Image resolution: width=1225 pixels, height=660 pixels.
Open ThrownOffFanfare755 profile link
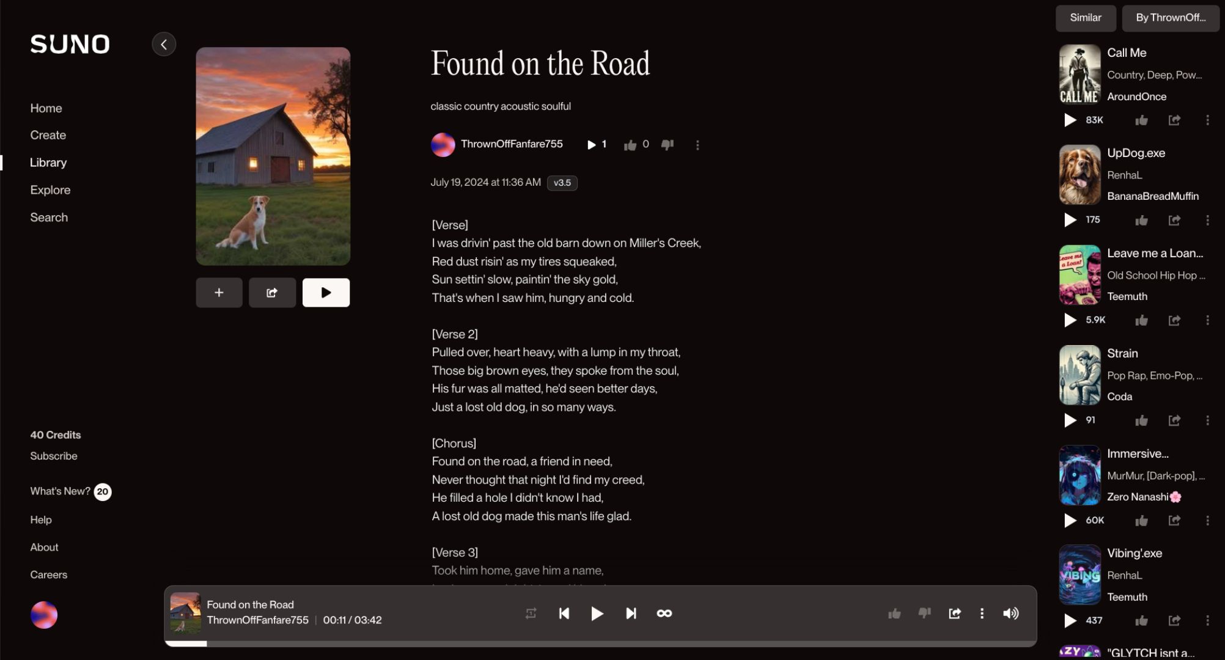pyautogui.click(x=512, y=144)
